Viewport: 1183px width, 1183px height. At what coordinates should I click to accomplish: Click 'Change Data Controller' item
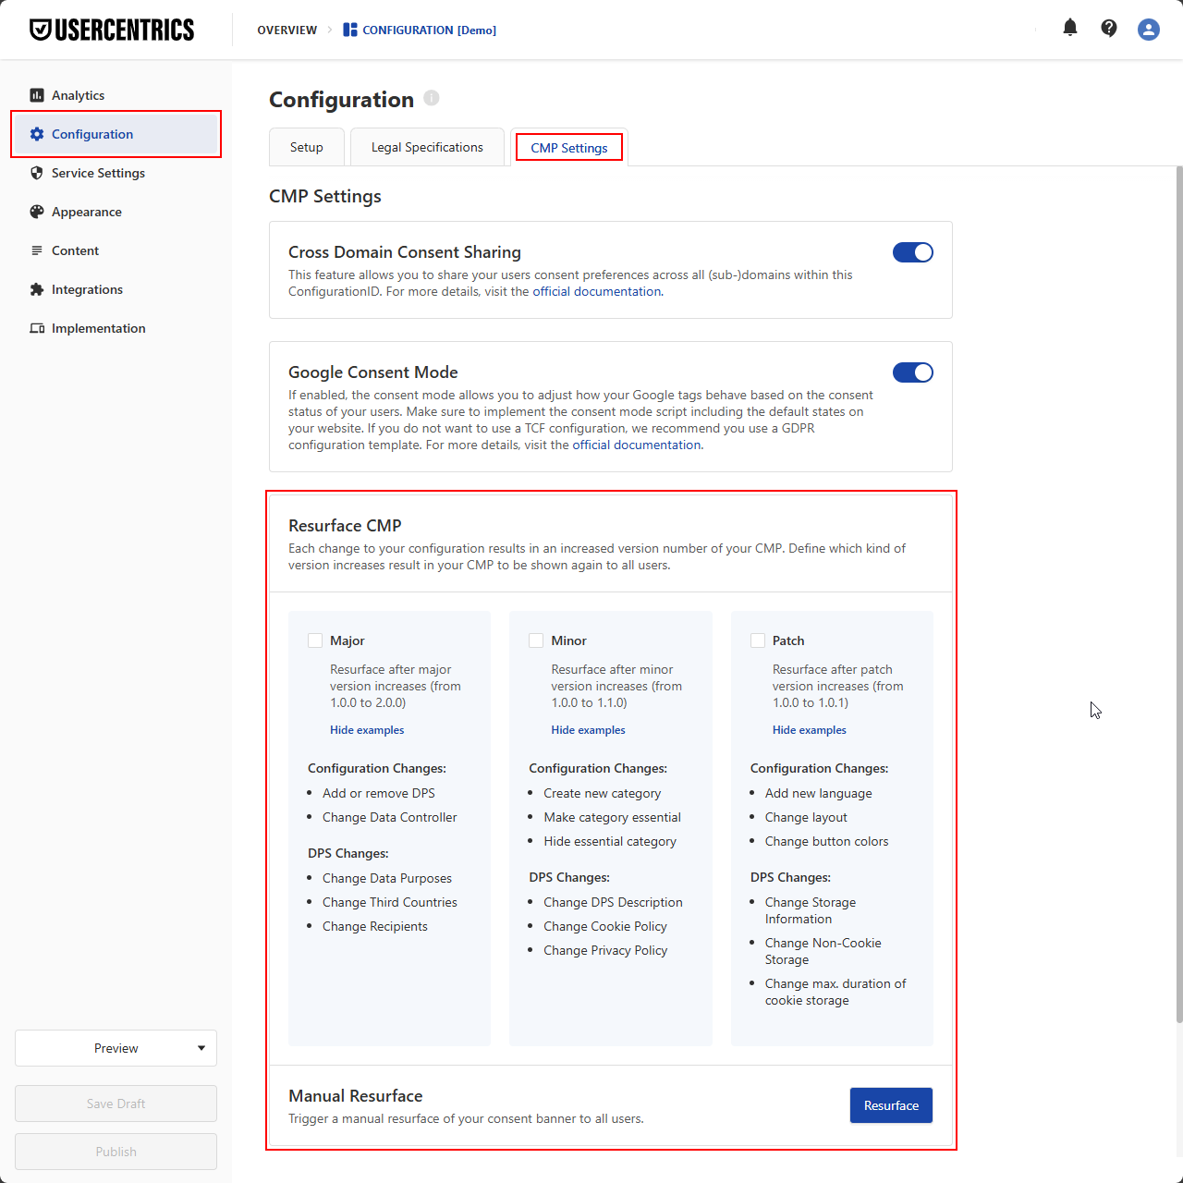point(390,817)
